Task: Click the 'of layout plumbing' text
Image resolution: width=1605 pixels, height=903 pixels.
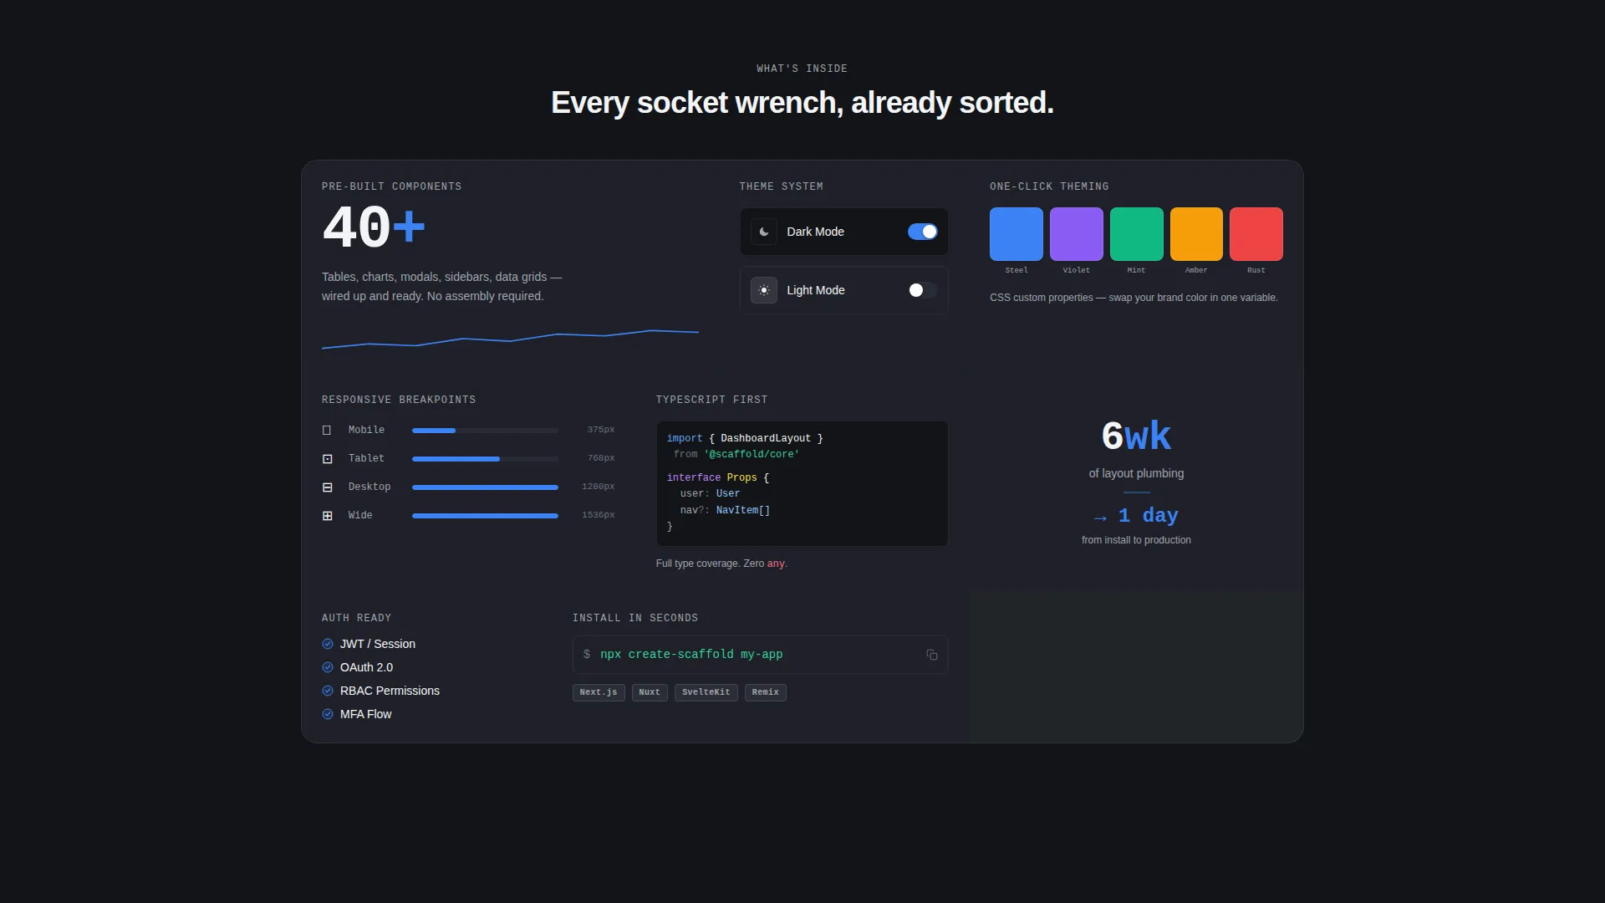Action: click(1136, 473)
